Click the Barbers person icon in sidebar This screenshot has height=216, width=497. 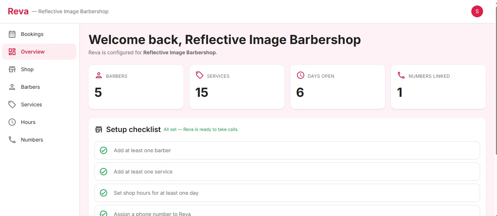(12, 87)
